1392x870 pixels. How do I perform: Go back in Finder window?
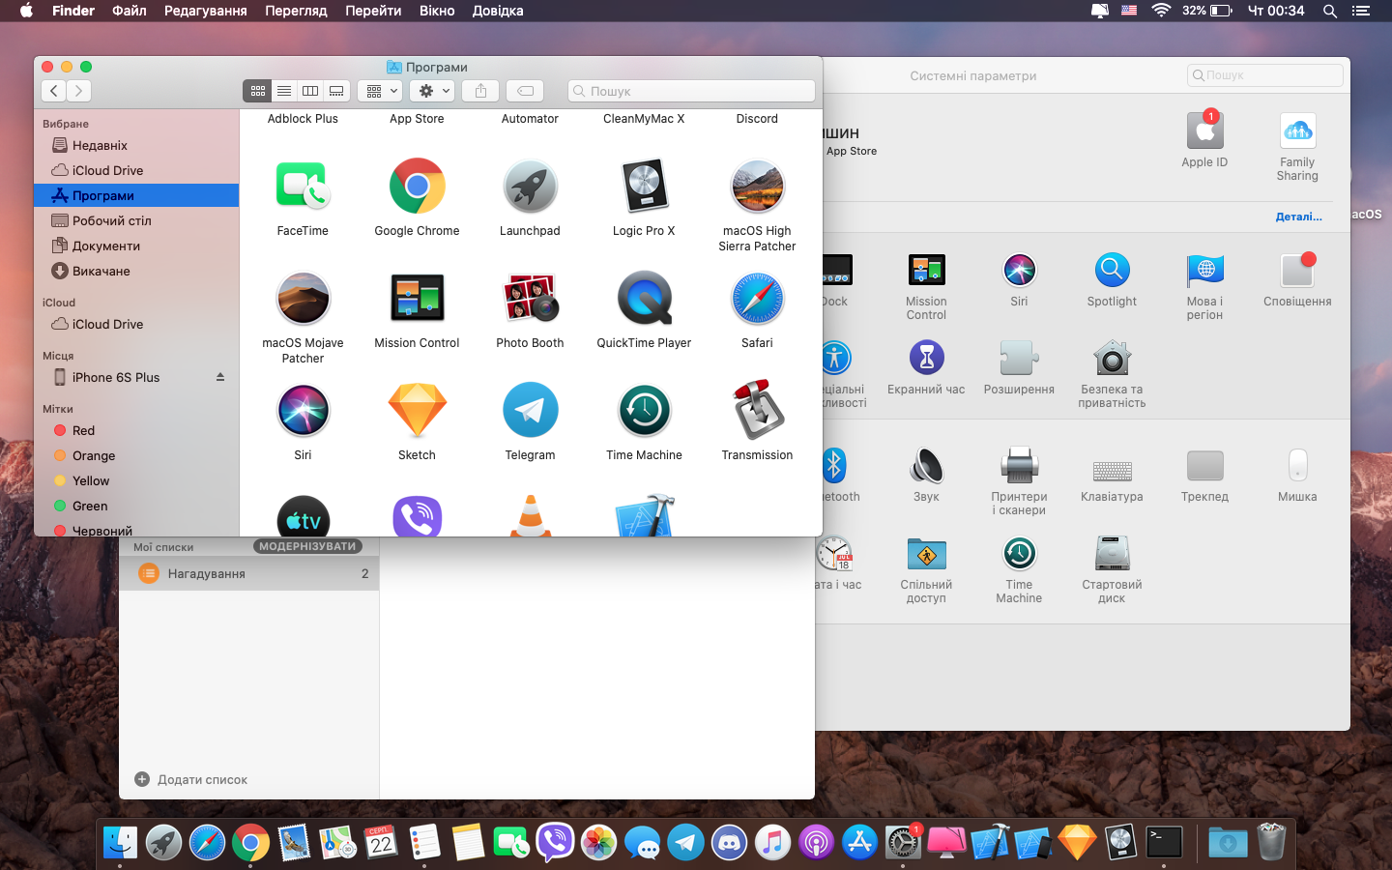(x=54, y=91)
